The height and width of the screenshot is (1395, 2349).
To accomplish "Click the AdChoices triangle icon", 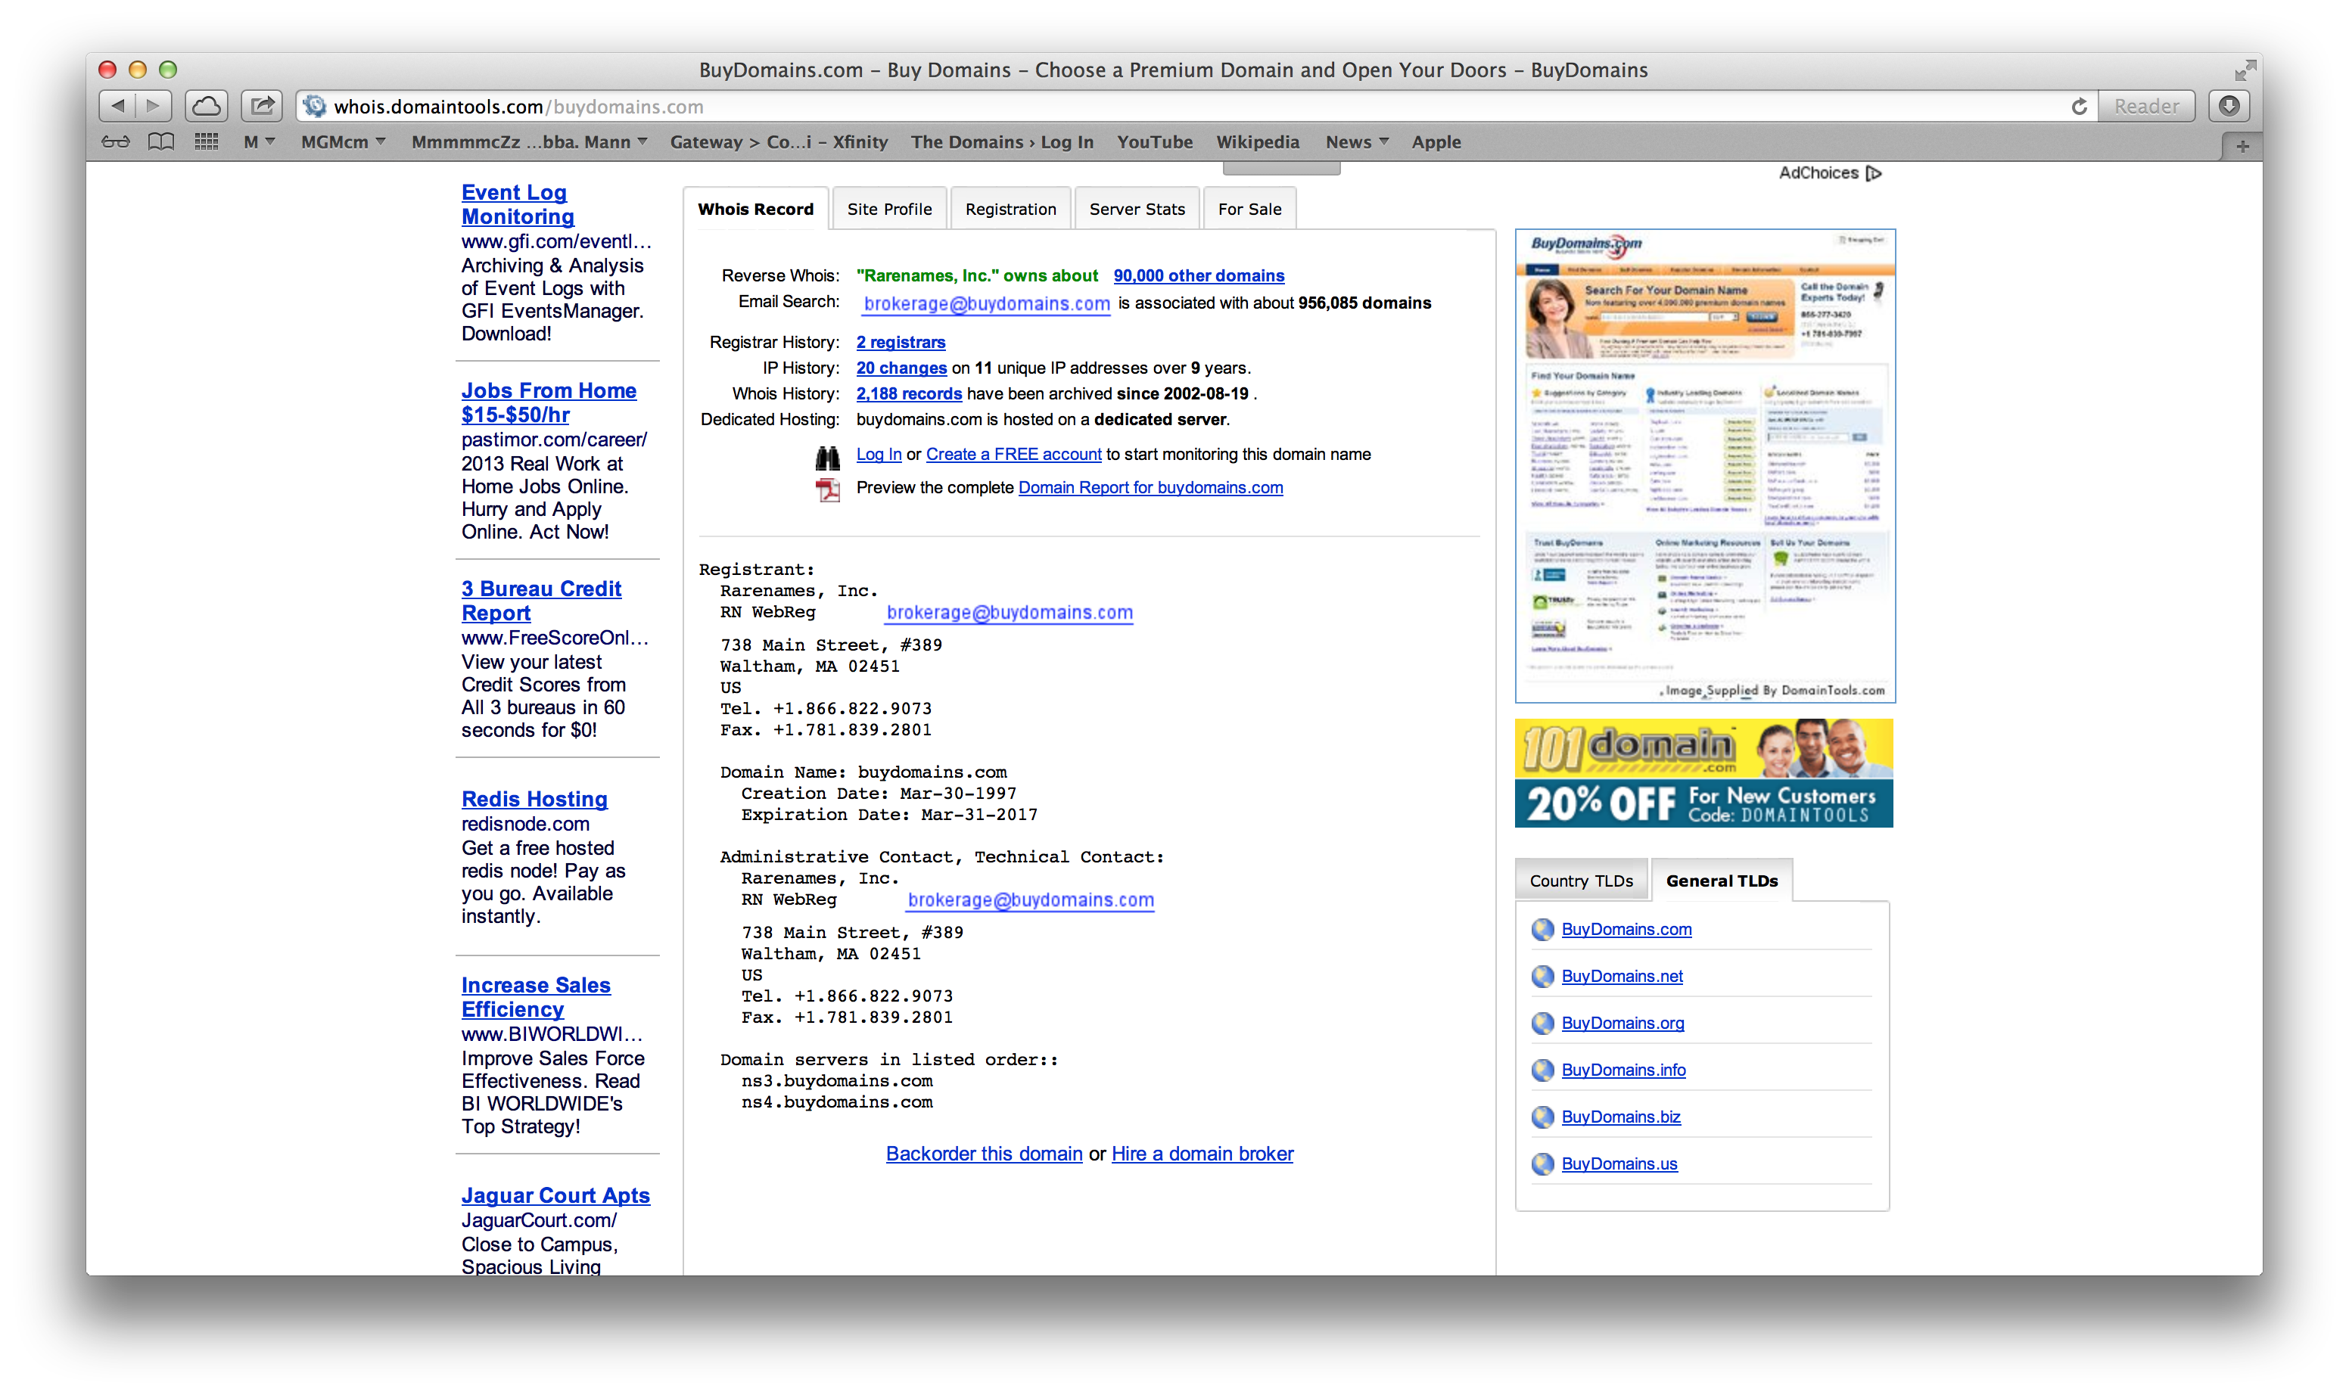I will [1874, 173].
